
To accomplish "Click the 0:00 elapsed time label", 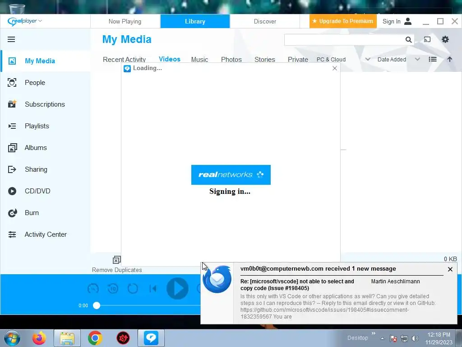I will (83, 305).
